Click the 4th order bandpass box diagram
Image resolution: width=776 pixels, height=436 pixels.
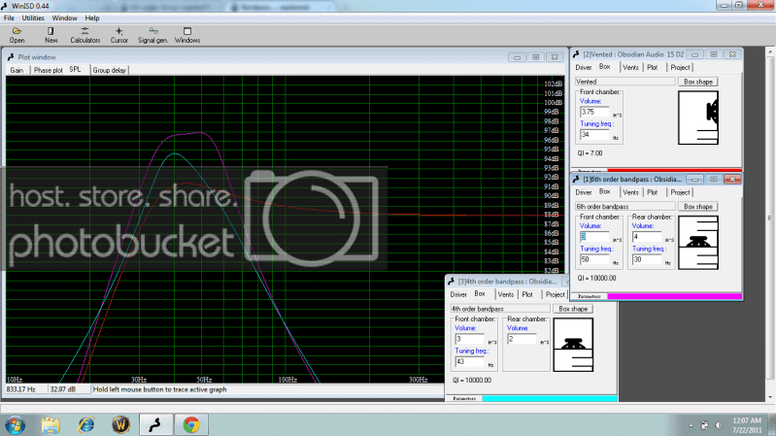click(x=573, y=345)
